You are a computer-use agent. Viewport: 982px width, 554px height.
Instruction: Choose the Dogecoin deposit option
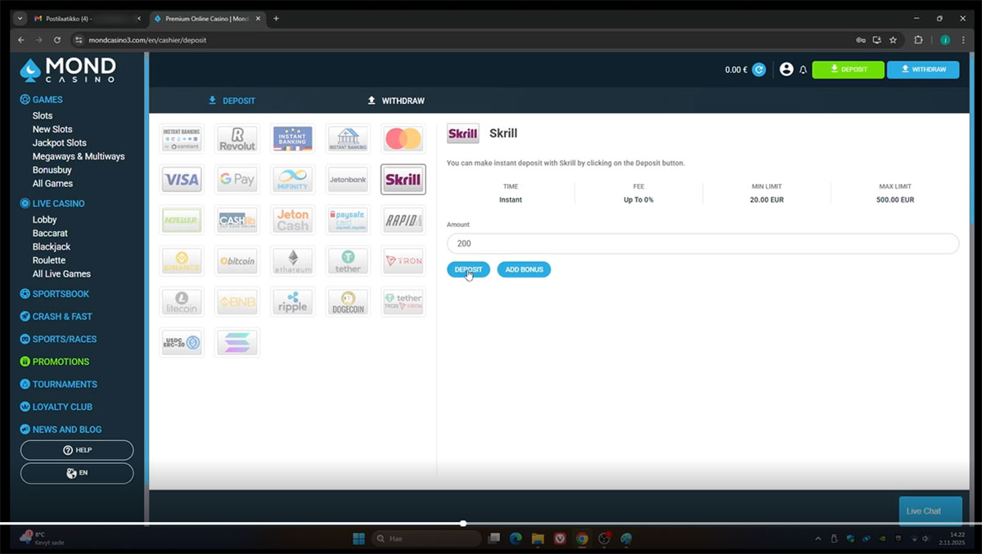(348, 302)
